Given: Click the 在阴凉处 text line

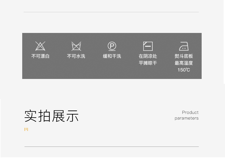Looking at the screenshot, I should click(x=148, y=56).
